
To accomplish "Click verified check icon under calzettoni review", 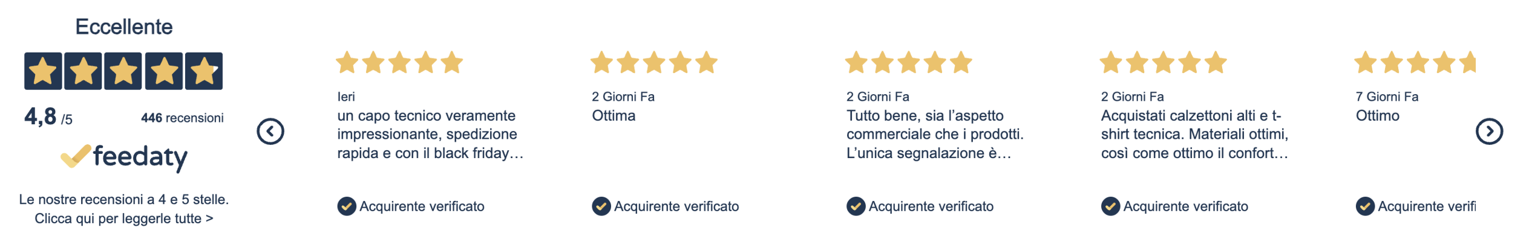I will [x=1110, y=206].
